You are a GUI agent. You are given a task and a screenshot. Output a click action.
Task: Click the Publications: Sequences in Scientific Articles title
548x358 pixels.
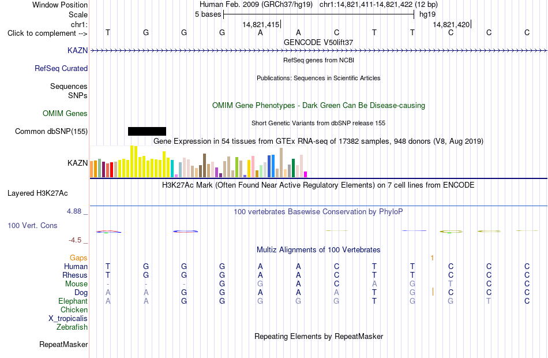click(x=318, y=78)
